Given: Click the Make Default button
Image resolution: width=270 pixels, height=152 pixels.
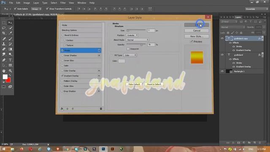Looking at the screenshot, I should 134,84.
